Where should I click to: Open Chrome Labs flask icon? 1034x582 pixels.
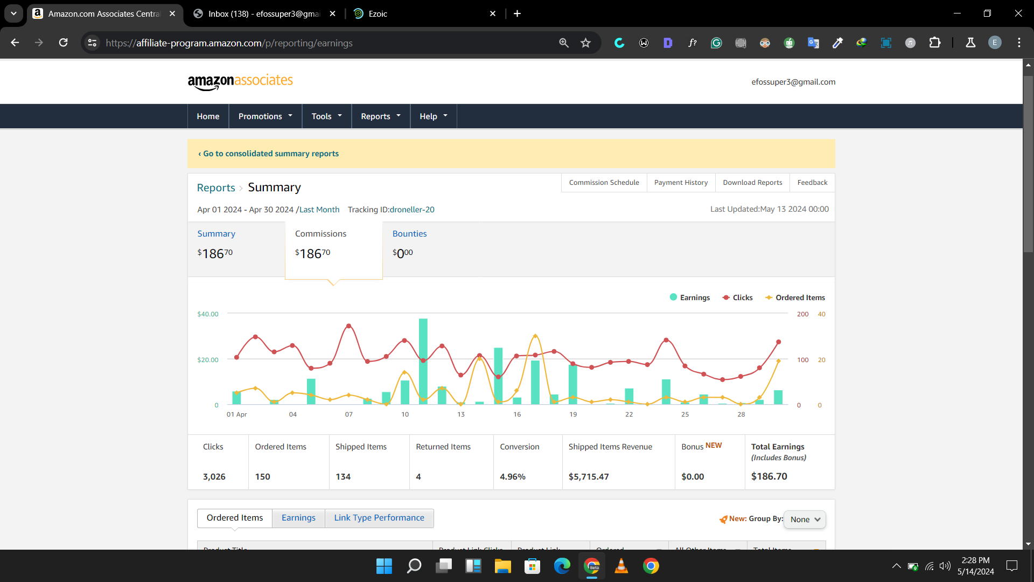[970, 43]
